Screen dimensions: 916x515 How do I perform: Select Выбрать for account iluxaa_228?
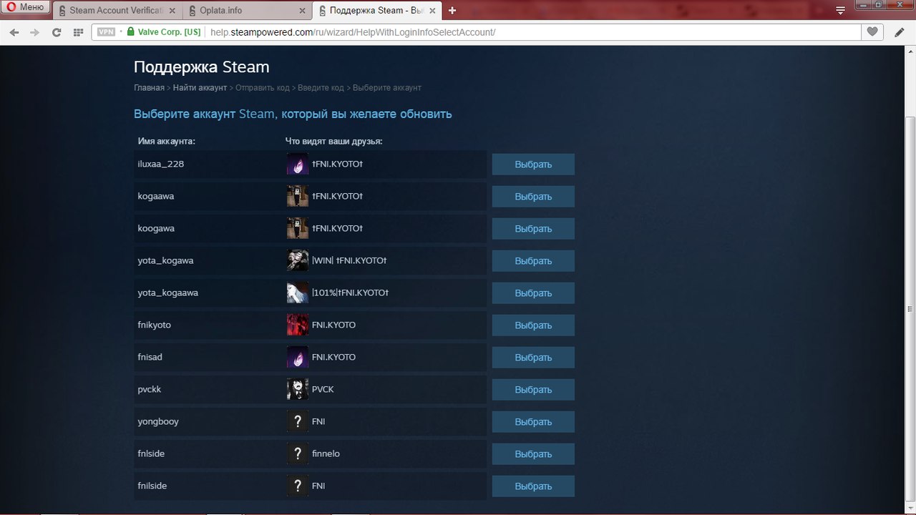533,165
